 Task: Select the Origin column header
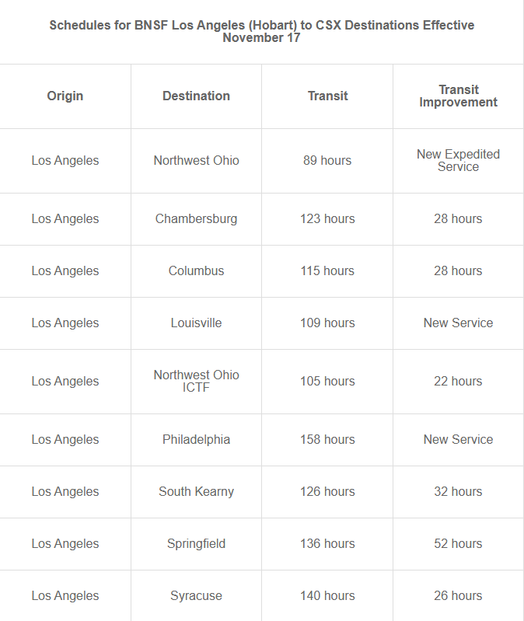(65, 96)
